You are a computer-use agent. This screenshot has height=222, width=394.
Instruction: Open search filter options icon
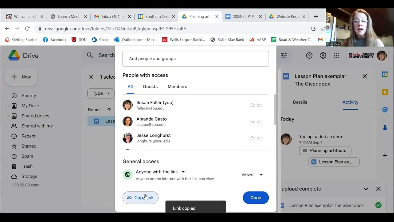[x=284, y=55]
